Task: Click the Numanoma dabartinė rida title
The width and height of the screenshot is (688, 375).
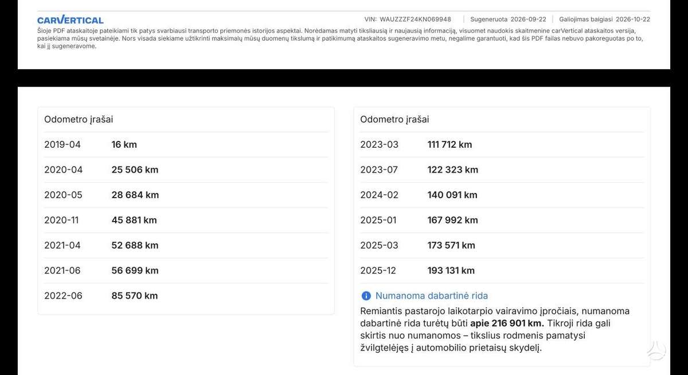Action: tap(432, 296)
